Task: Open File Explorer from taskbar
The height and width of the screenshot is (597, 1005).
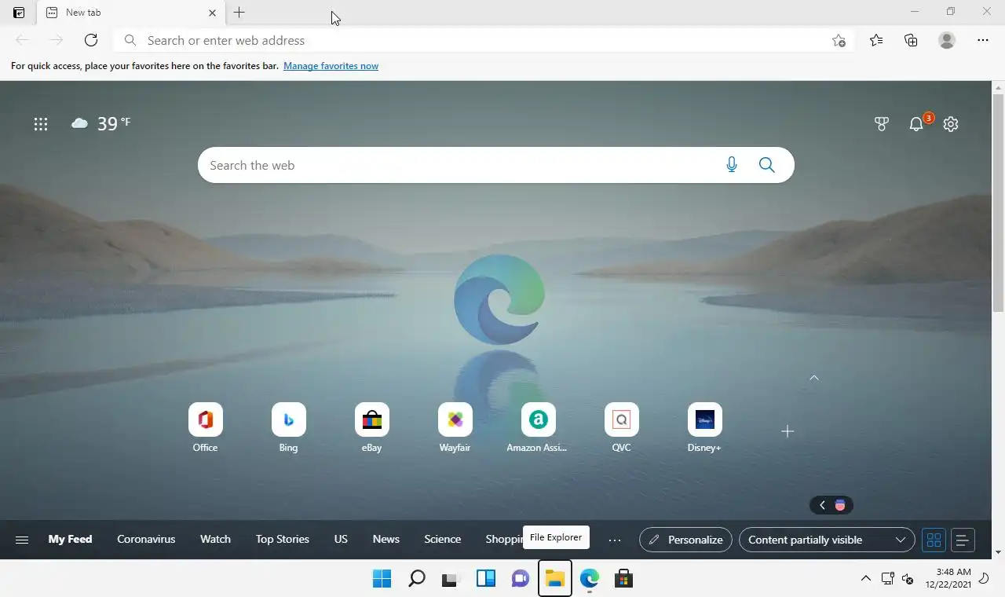Action: coord(555,579)
